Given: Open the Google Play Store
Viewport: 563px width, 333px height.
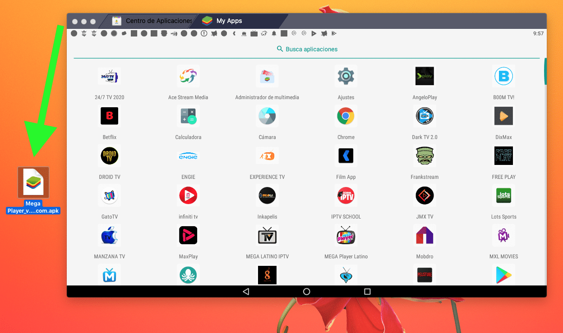Looking at the screenshot, I should pos(503,275).
